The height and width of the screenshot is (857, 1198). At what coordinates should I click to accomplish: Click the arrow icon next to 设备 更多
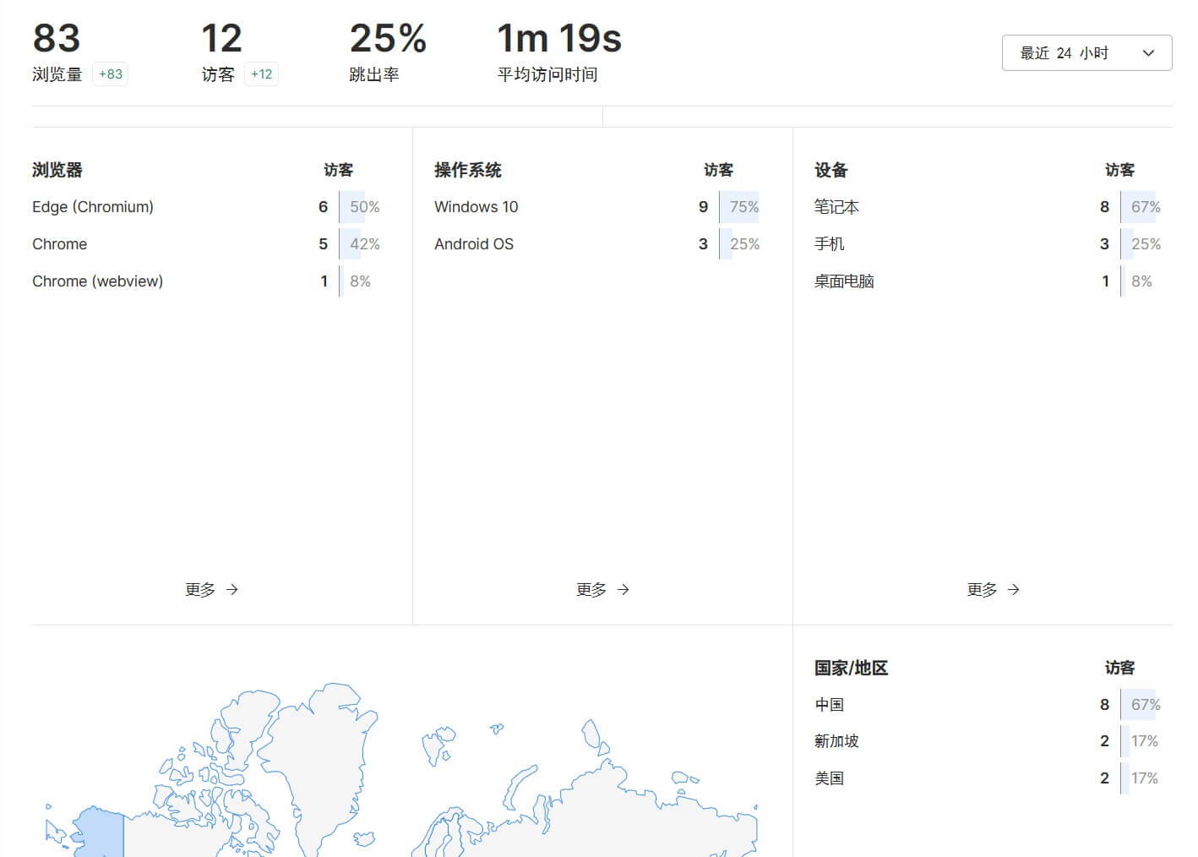pos(1014,589)
